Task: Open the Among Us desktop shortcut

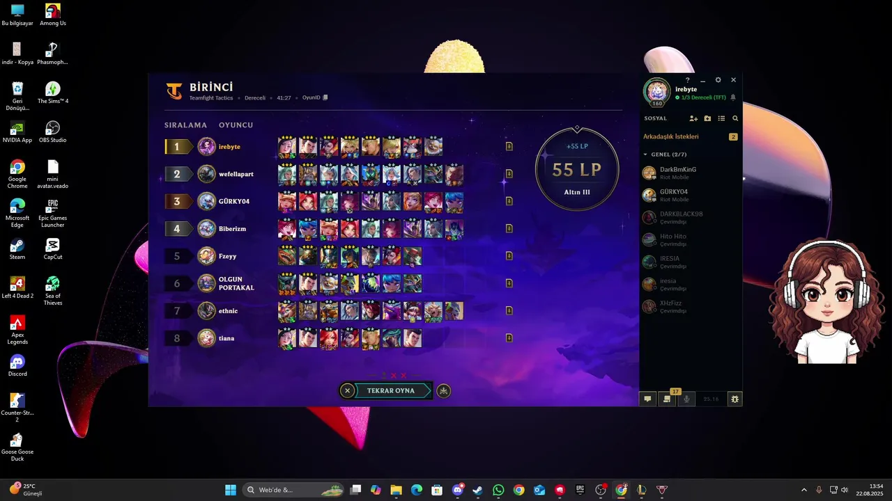Action: (52, 15)
